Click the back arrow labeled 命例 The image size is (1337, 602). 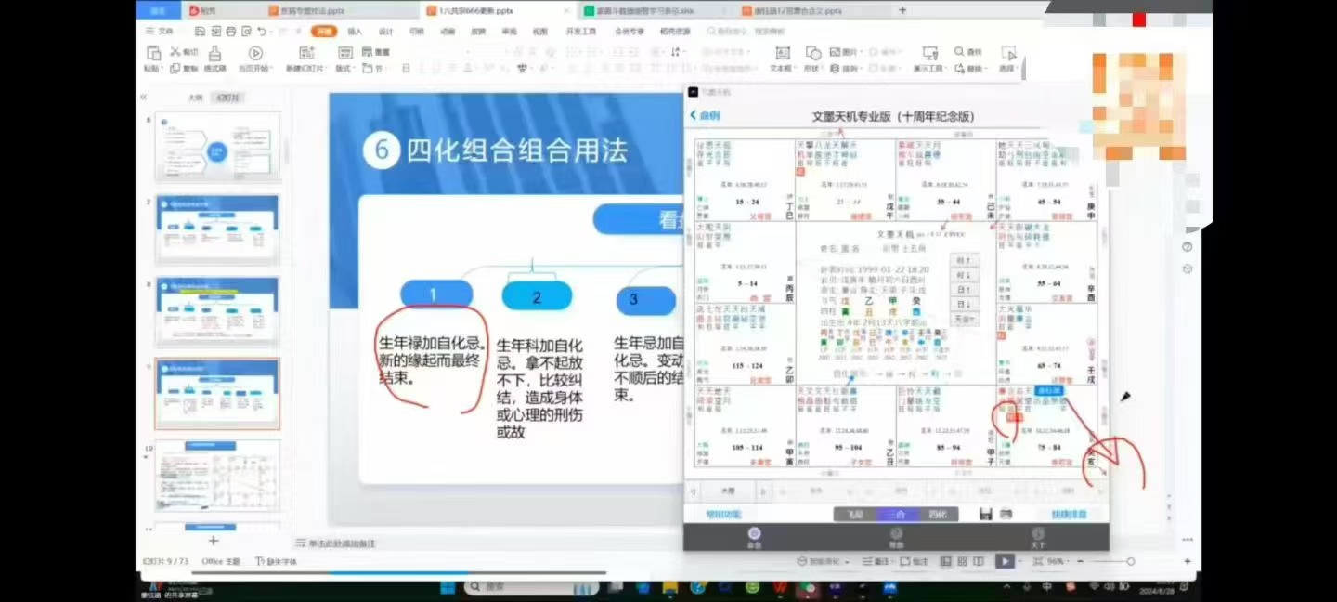pos(705,116)
